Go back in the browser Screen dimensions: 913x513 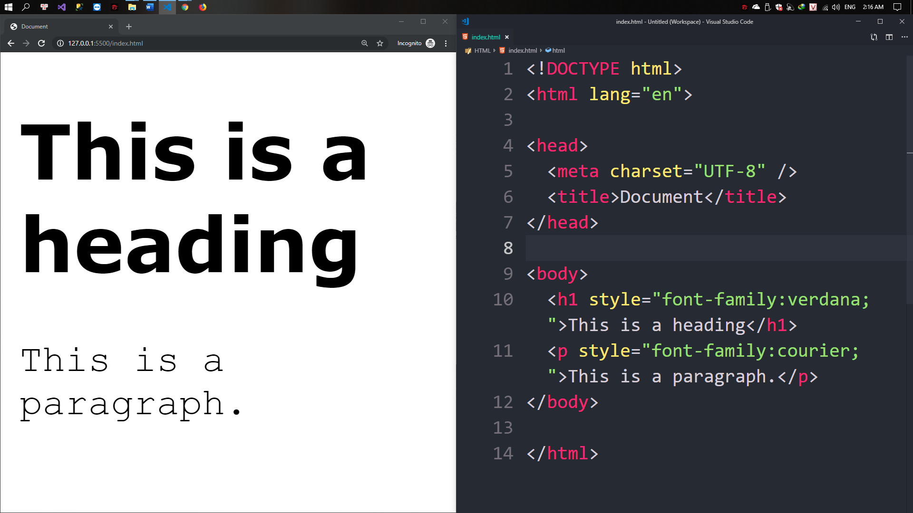11,43
